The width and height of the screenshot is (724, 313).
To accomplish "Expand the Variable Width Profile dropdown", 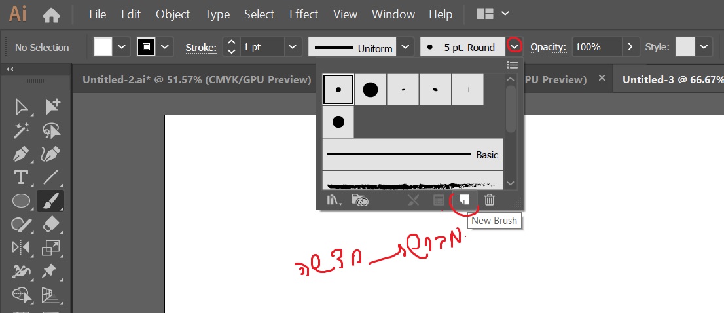I will [x=406, y=47].
